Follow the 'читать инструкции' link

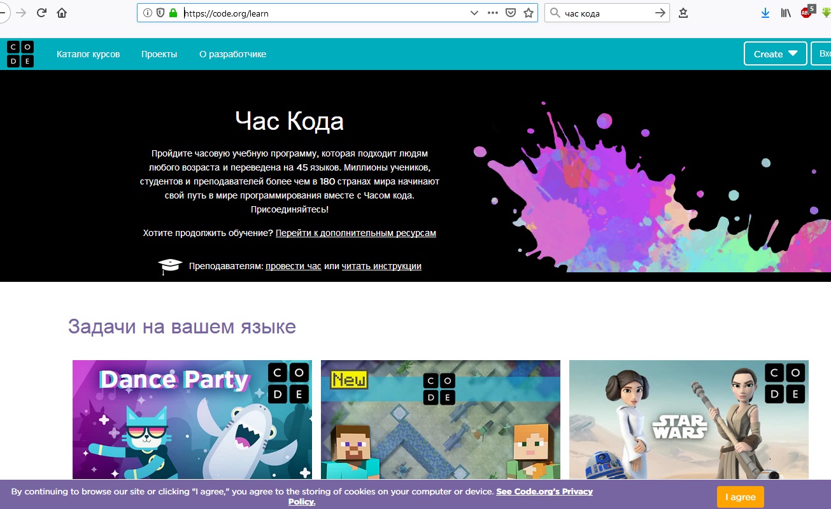381,266
